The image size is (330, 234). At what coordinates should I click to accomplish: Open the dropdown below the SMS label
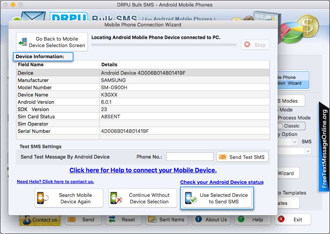[x=308, y=151]
